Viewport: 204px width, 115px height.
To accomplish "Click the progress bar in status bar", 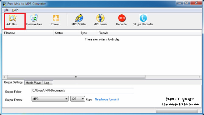I will click(x=177, y=111).
